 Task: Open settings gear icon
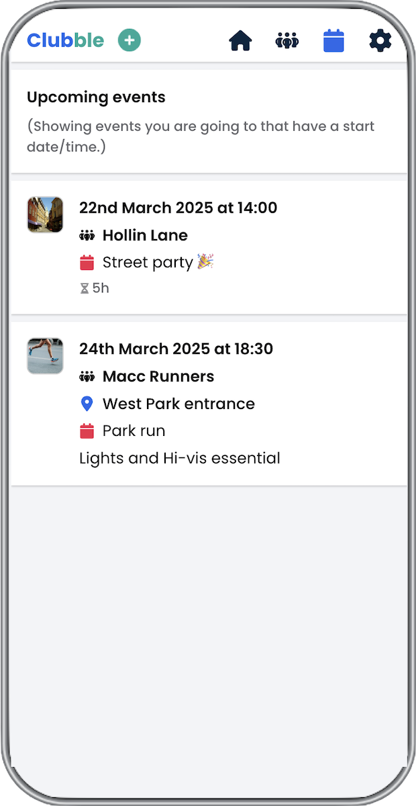tap(380, 41)
